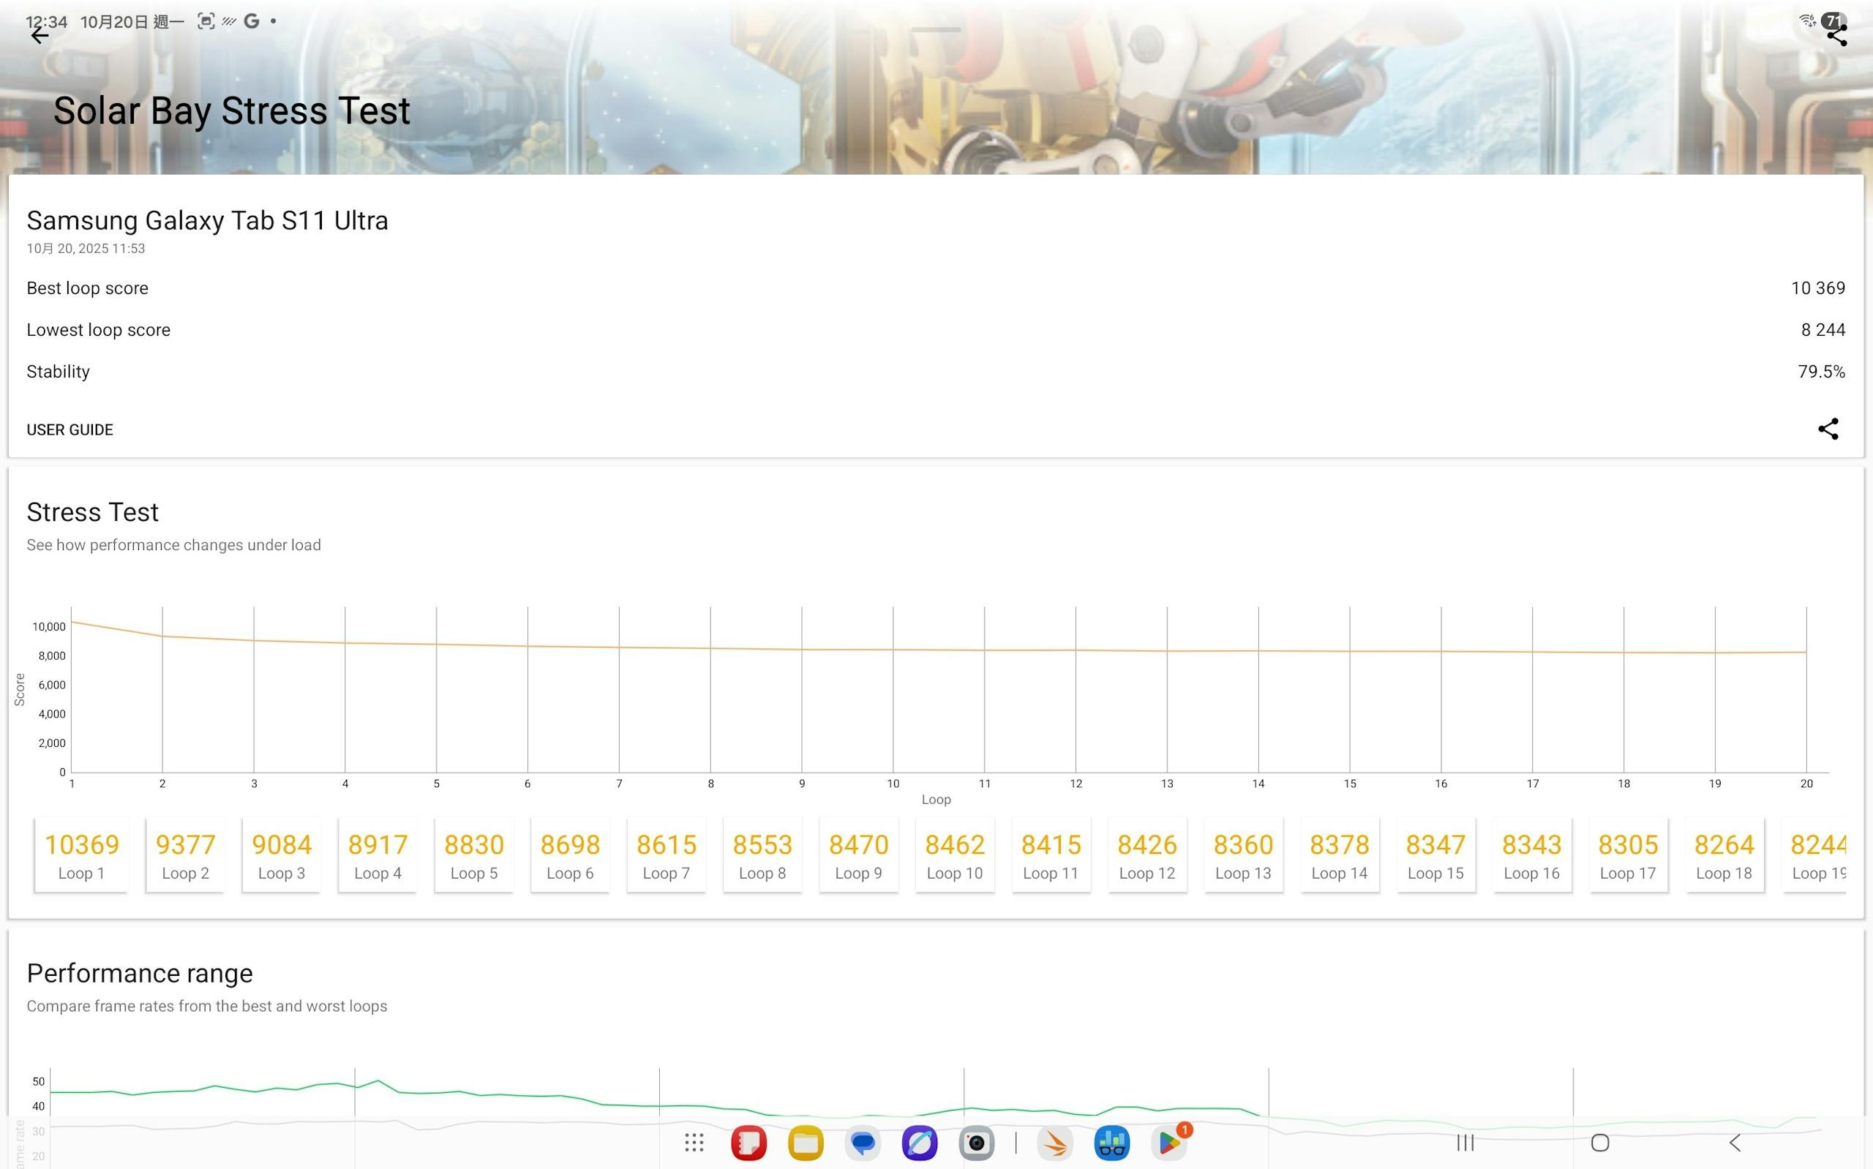This screenshot has width=1873, height=1169.
Task: Open Messages app in taskbar
Action: pyautogui.click(x=863, y=1143)
